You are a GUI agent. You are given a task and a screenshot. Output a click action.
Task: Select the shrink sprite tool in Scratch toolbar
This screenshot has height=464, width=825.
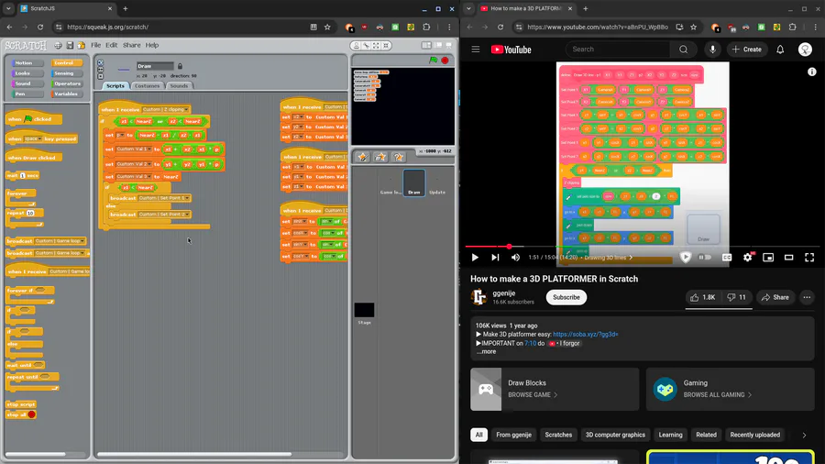(386, 46)
